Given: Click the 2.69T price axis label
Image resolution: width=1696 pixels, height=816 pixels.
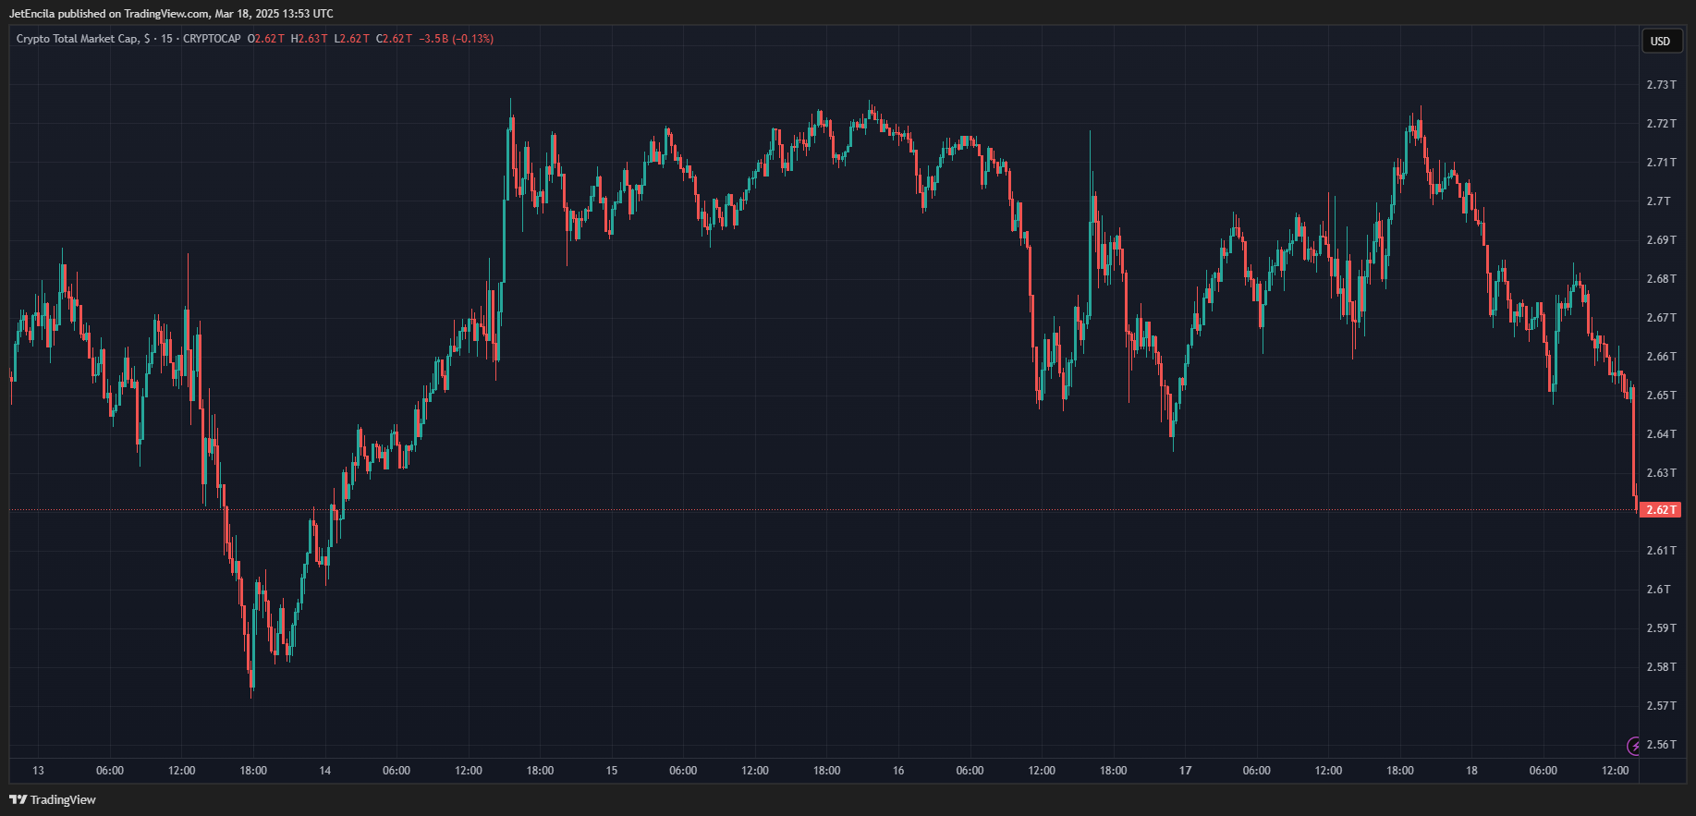Looking at the screenshot, I should [x=1661, y=240].
